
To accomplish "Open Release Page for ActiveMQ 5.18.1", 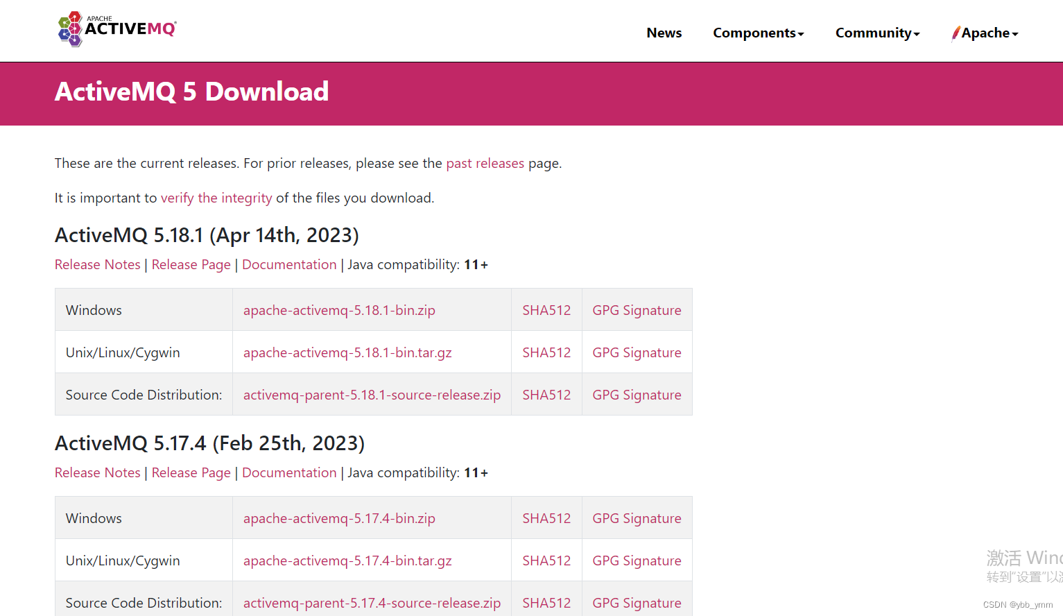I will pos(191,264).
